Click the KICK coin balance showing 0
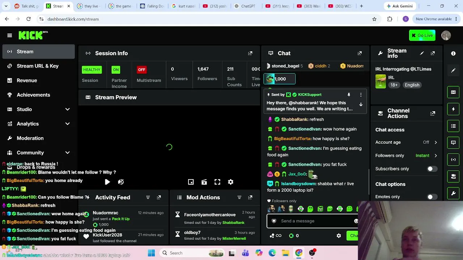This screenshot has height=260, width=463. (294, 236)
